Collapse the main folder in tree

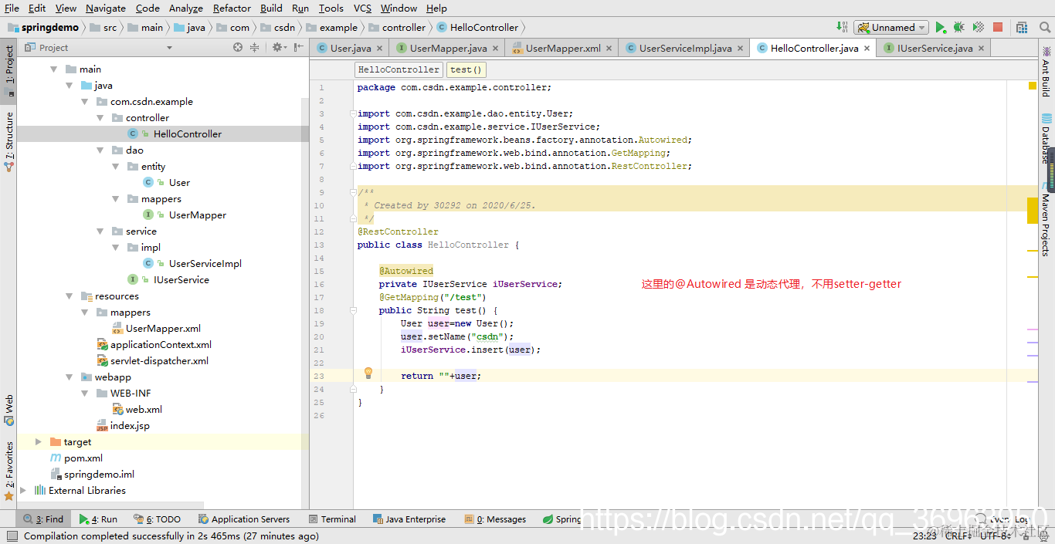pos(54,69)
